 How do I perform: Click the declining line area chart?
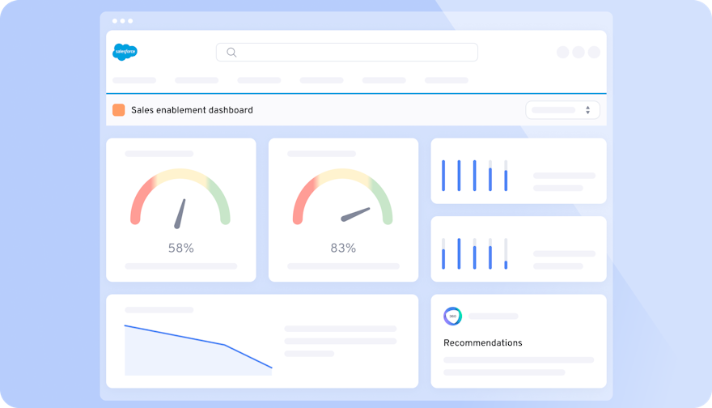pos(198,350)
